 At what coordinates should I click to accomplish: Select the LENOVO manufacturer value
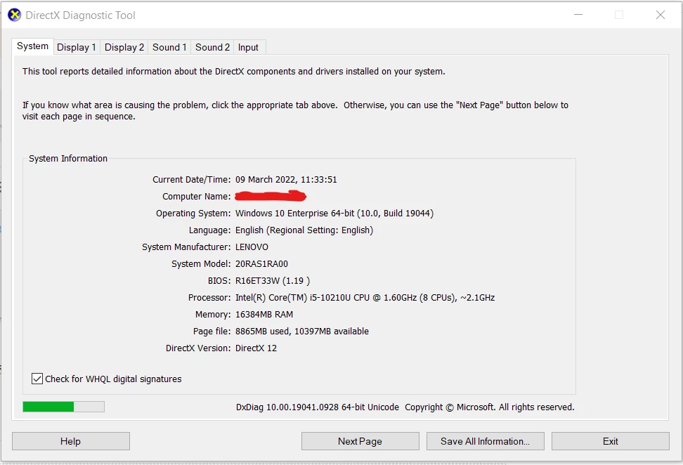252,247
